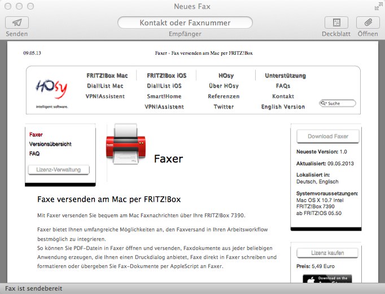
Task: Click the 'intelligent software.' tagline
Action: point(52,107)
